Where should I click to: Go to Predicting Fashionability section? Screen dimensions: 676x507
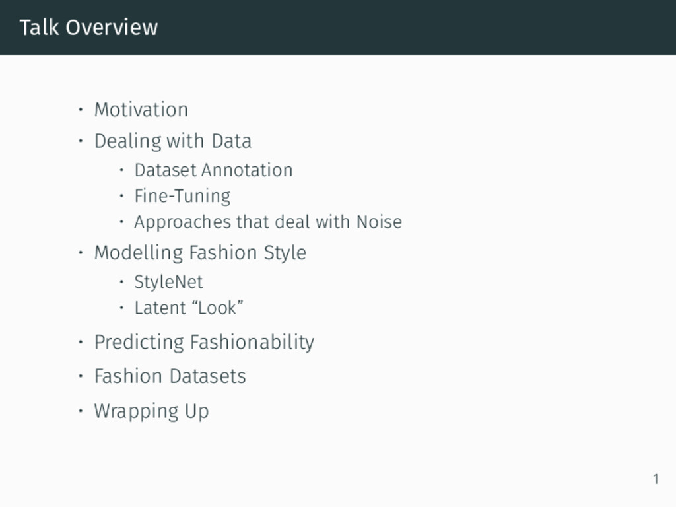click(205, 343)
